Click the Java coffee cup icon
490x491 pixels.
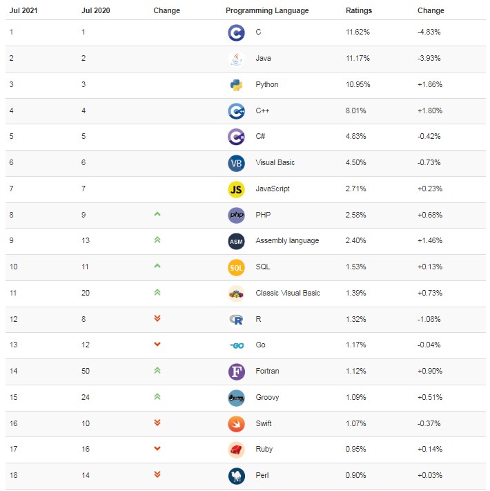[x=236, y=59]
